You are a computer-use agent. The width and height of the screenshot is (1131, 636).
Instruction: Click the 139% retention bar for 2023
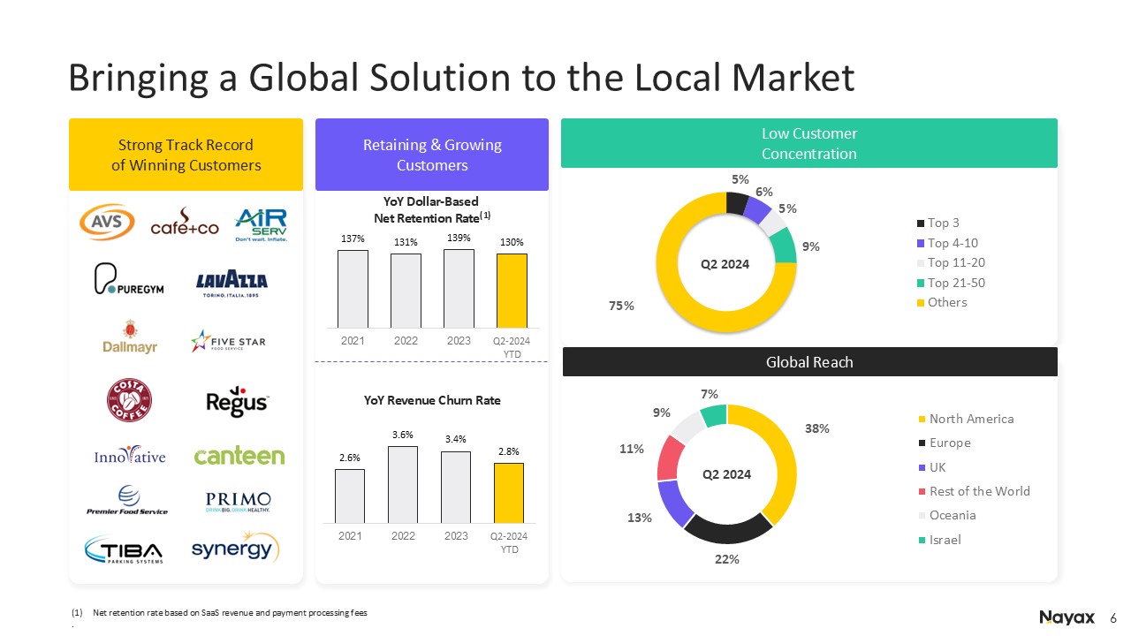(459, 288)
